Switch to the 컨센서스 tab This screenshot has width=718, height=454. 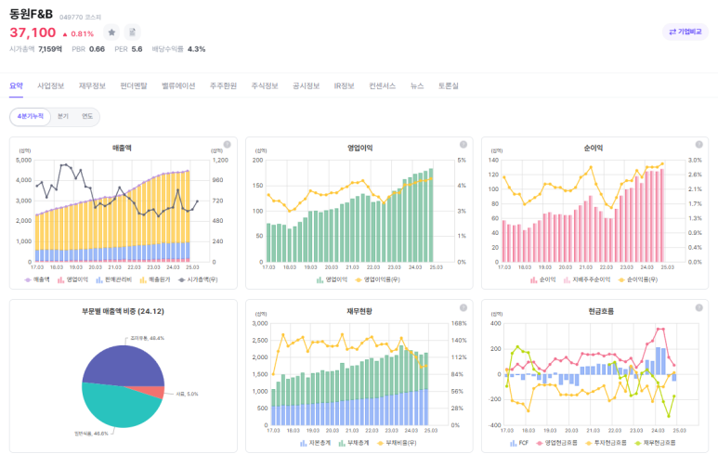click(383, 86)
